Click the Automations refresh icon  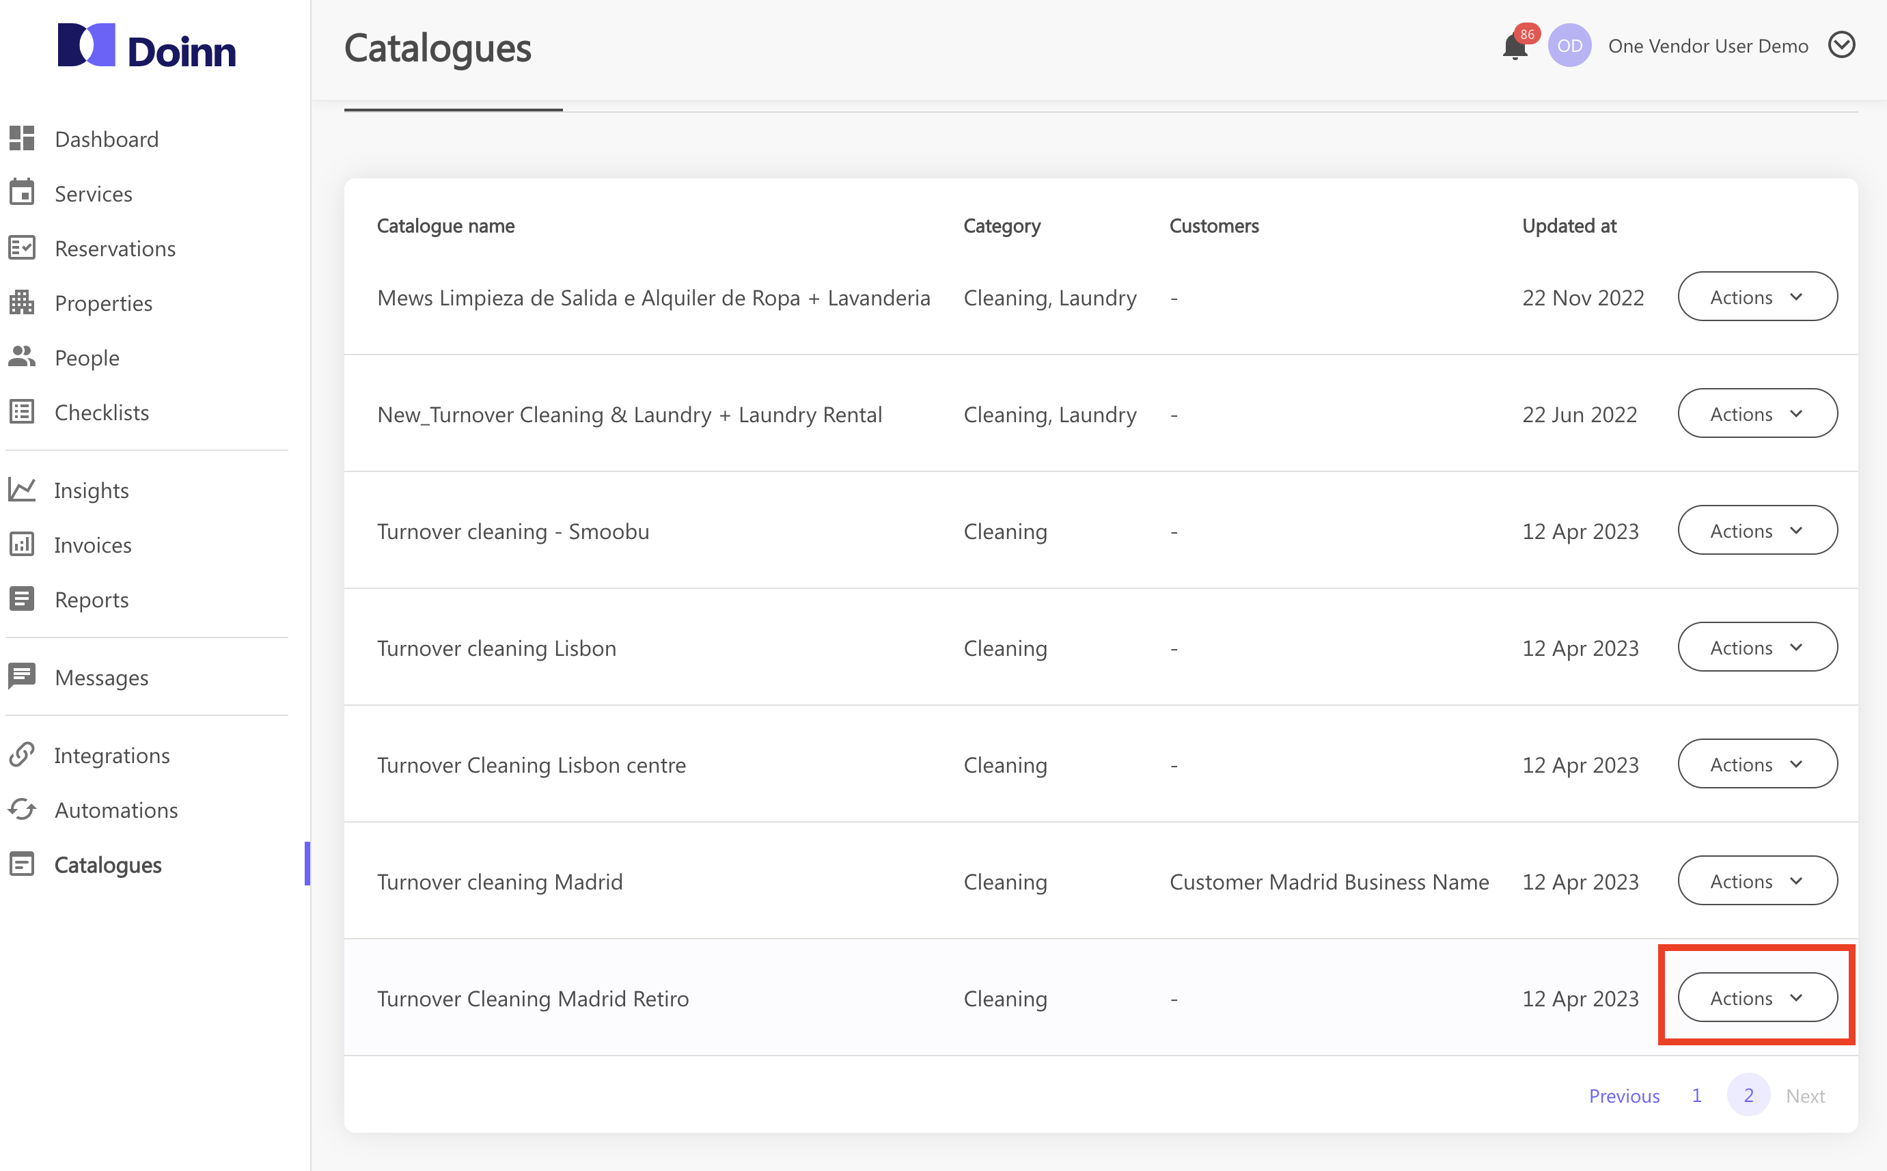coord(22,810)
